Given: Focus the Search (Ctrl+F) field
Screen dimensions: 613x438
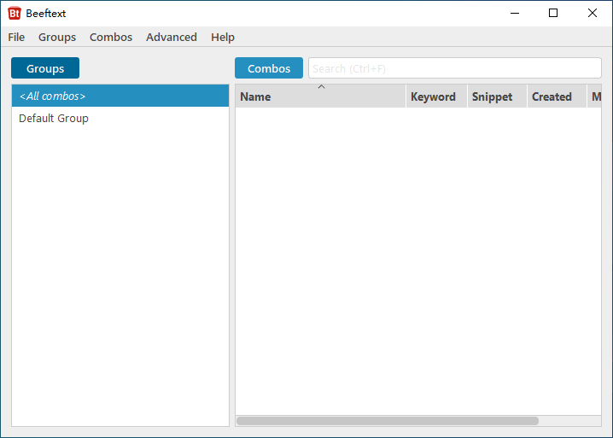Looking at the screenshot, I should pyautogui.click(x=454, y=68).
